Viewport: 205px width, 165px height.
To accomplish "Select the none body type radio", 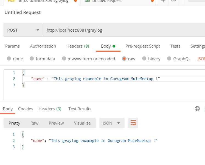I will [9, 59].
